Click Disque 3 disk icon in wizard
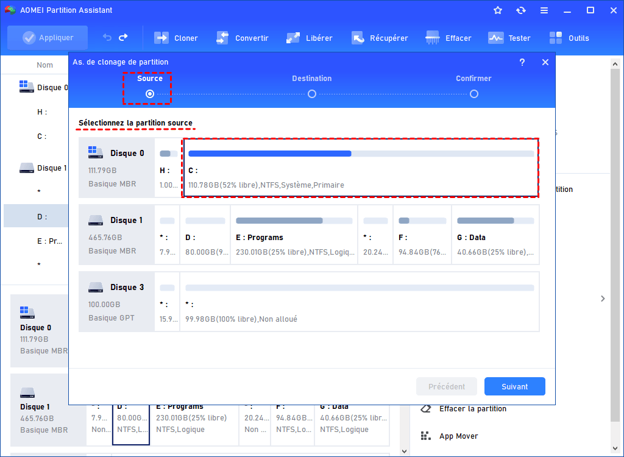 tap(96, 286)
